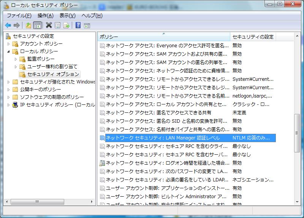This screenshot has width=304, height=218.
Task: Click the Back arrow in the toolbar
Action: click(8, 26)
